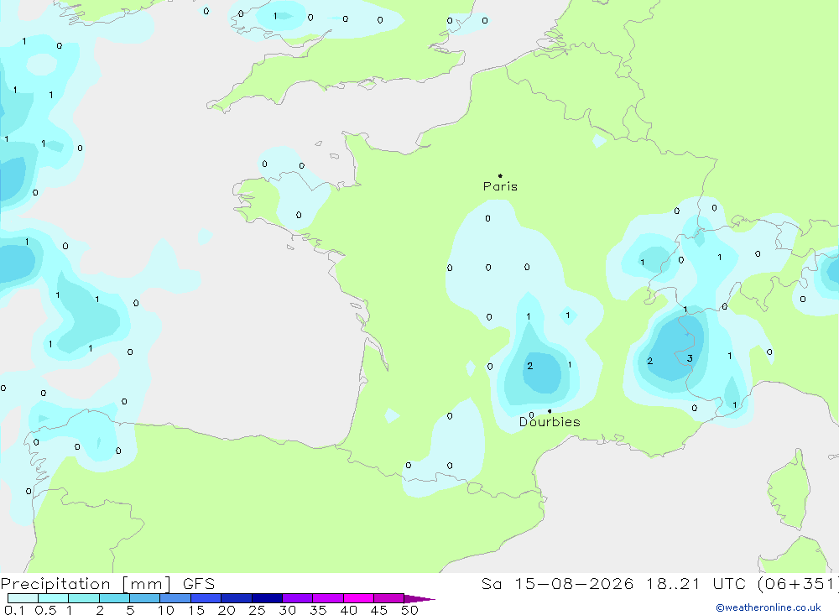Click the GFS model name in title
Viewport: 839px width, 615px height.
(199, 584)
